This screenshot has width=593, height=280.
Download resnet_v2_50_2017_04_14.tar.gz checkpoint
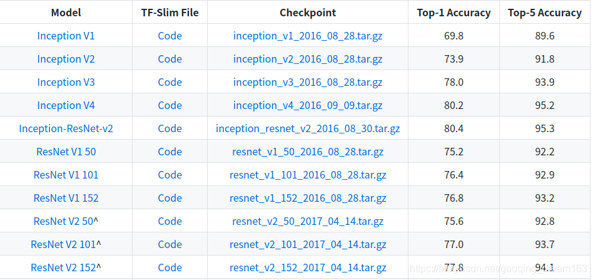coord(308,221)
